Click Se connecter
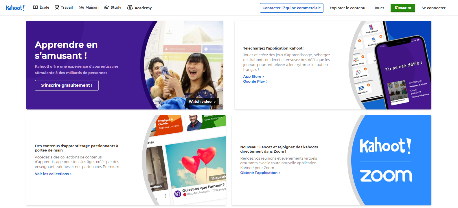458x208 pixels. tap(433, 8)
